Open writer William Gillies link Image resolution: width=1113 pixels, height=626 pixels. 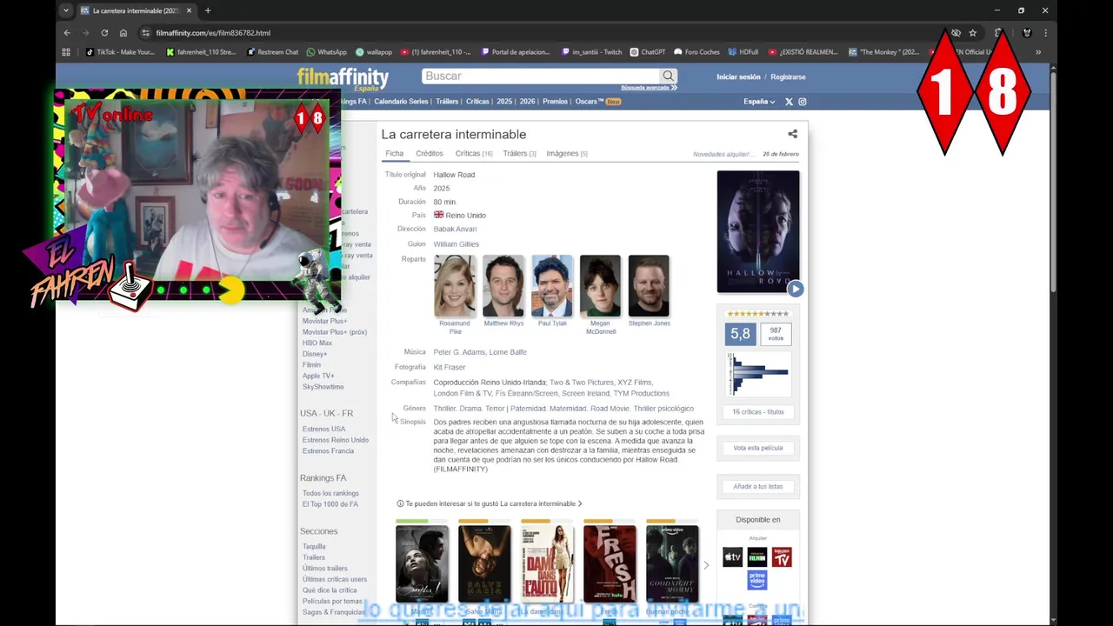pos(456,244)
